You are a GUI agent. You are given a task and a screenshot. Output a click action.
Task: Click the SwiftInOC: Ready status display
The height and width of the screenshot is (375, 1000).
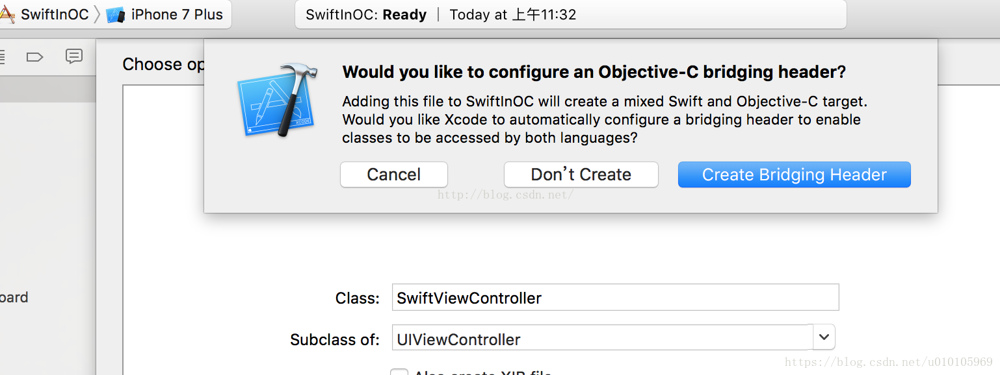[x=366, y=14]
